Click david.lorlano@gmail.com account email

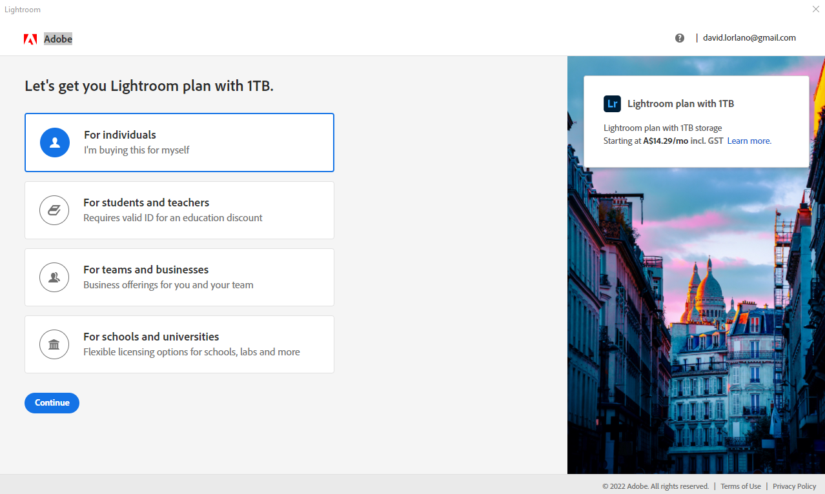[749, 37]
